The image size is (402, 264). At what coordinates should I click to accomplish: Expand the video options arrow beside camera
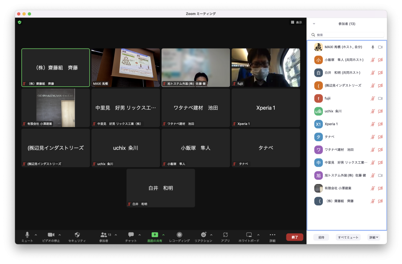click(x=59, y=235)
